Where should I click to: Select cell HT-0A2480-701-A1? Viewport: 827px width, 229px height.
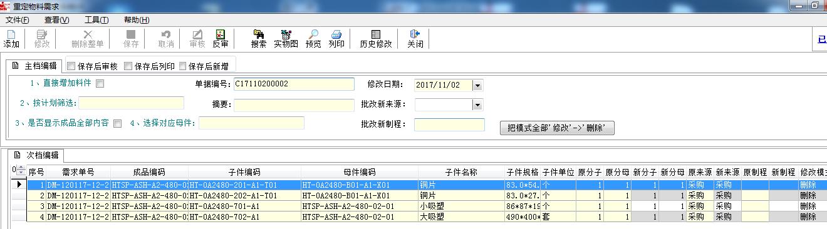244,206
